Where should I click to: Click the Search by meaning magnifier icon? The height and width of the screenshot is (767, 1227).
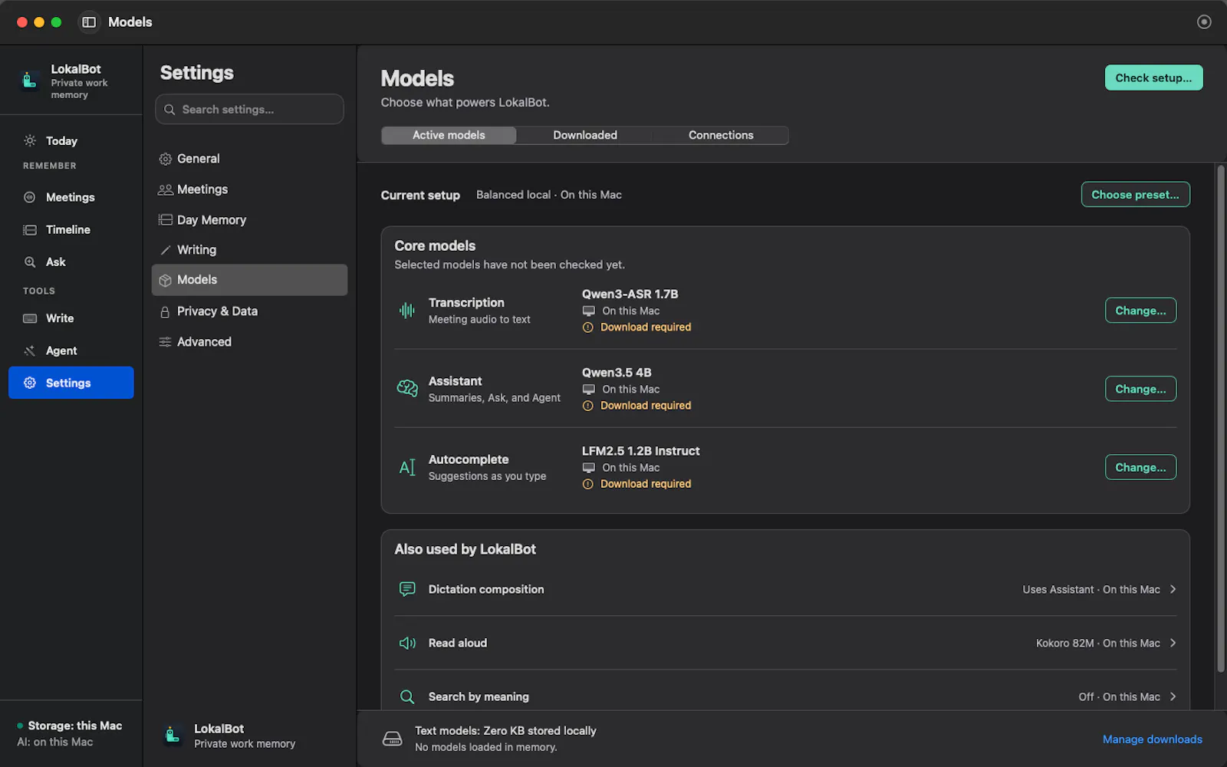407,696
